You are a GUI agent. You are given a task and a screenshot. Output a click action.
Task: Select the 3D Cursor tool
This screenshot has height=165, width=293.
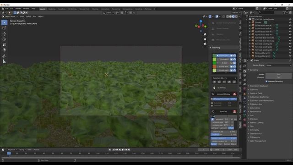4,28
